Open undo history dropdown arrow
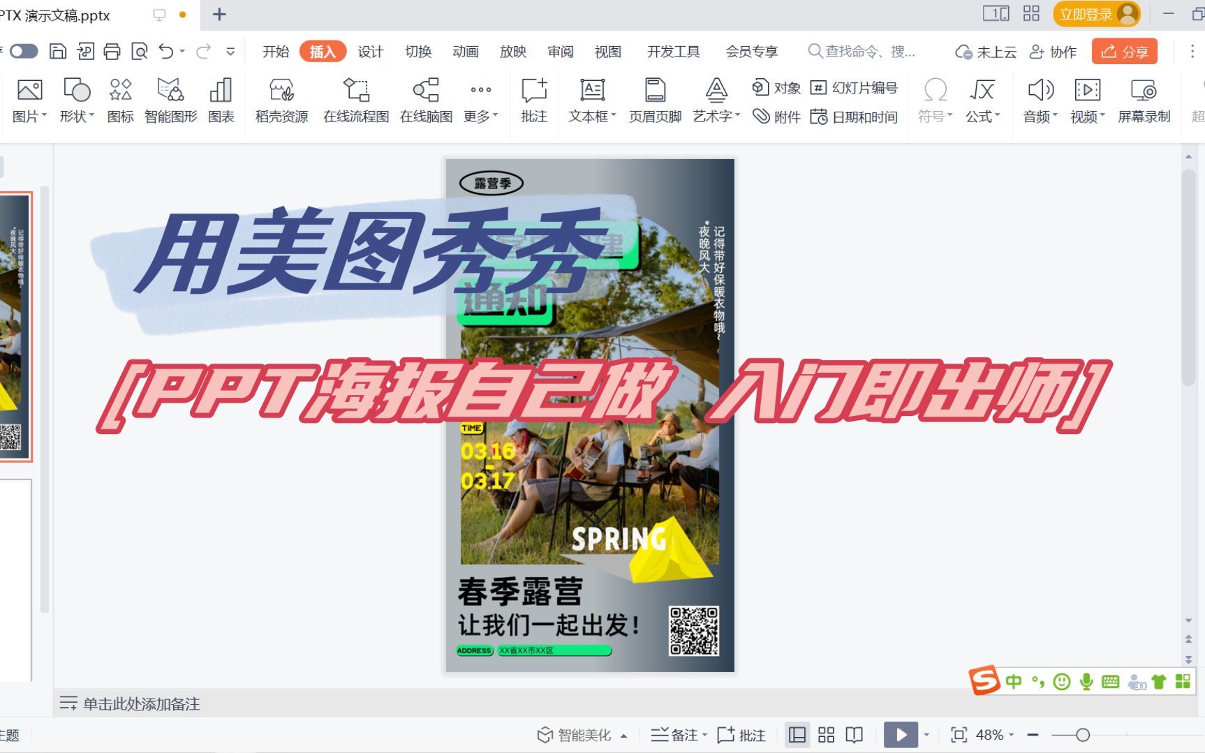The width and height of the screenshot is (1205, 753). coord(182,51)
